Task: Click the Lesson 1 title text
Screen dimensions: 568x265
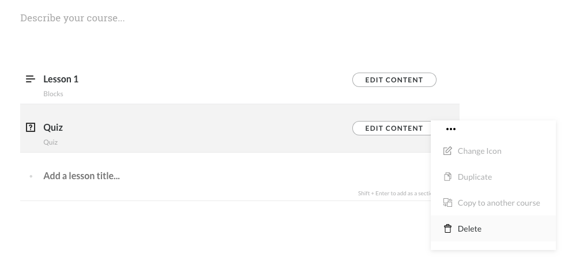Action: coord(61,79)
